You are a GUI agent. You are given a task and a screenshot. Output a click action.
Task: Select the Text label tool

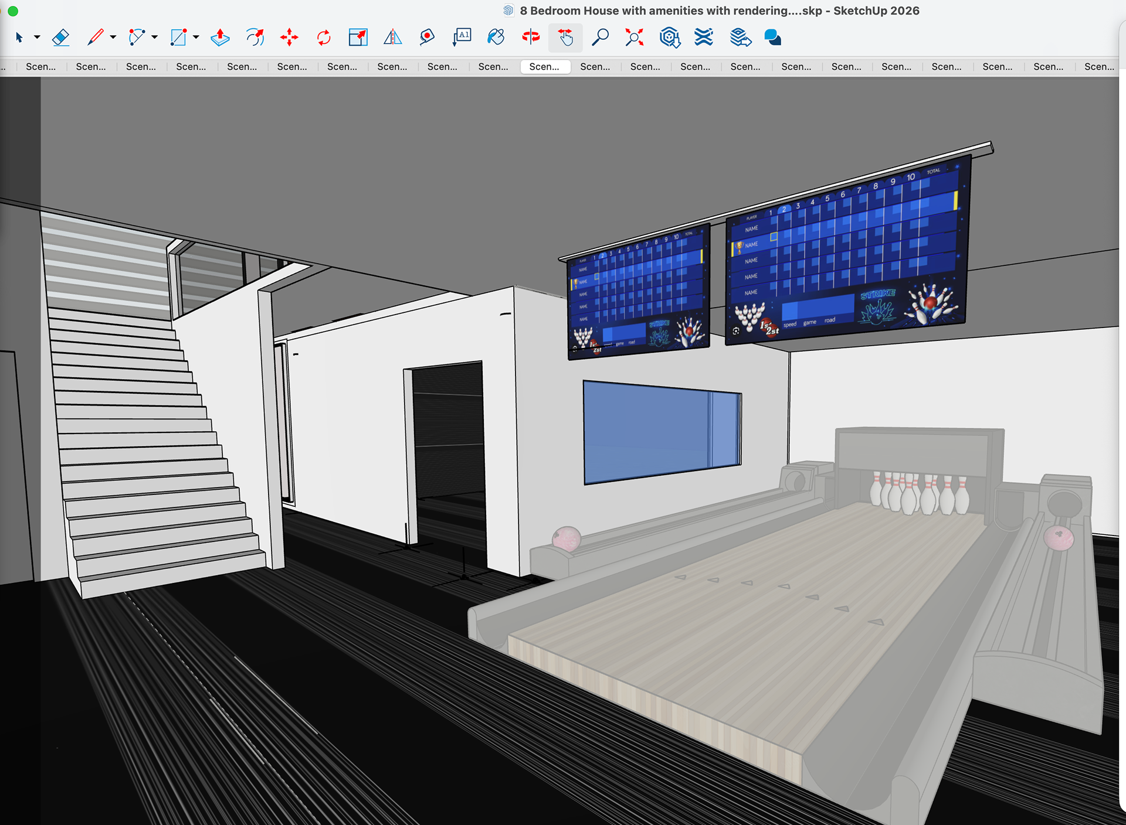coord(462,37)
